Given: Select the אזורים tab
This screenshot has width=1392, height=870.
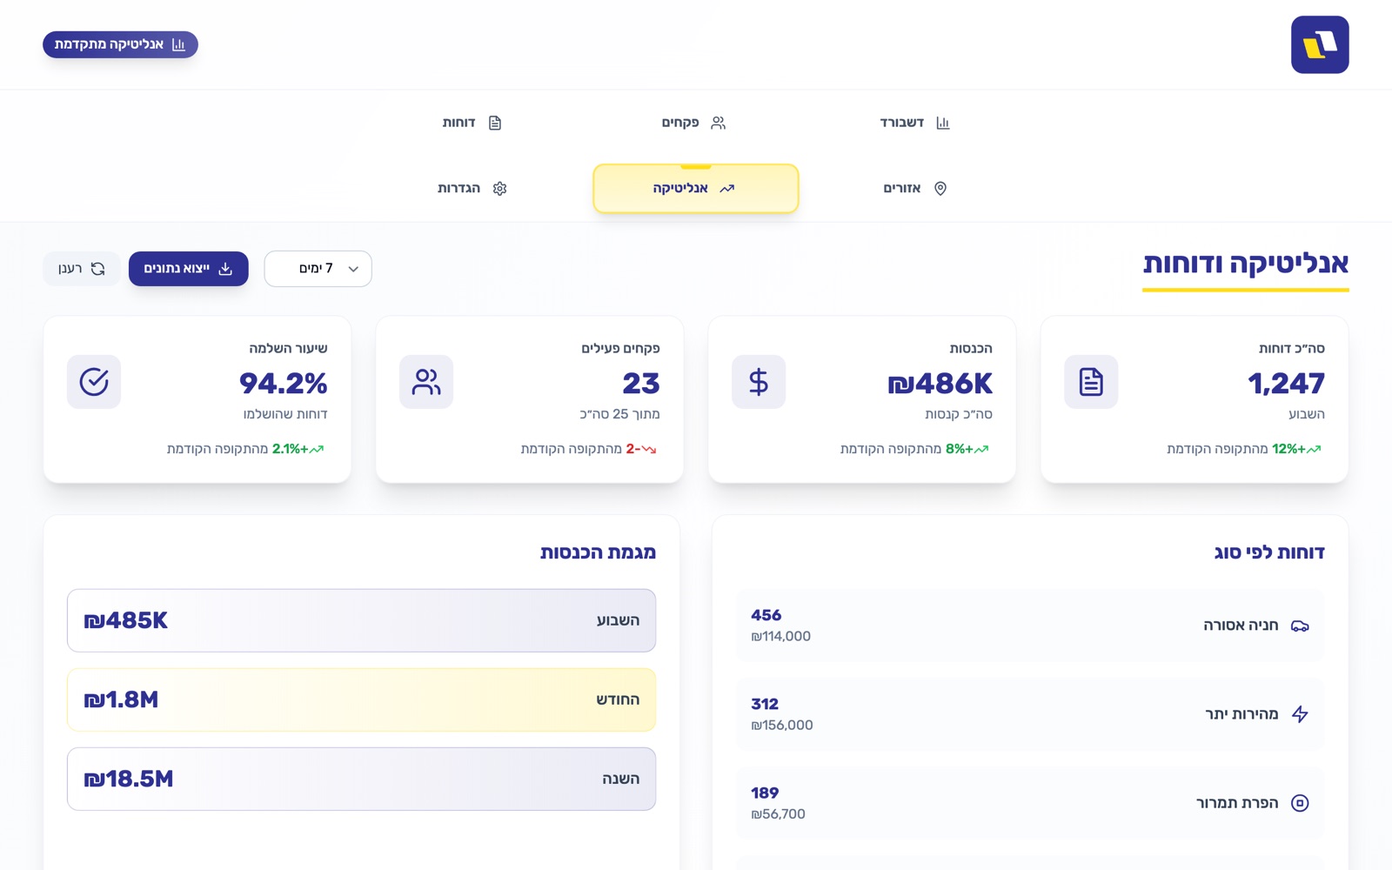Looking at the screenshot, I should (914, 189).
